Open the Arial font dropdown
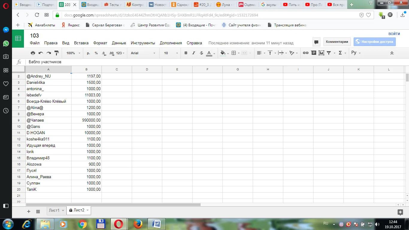The image size is (409, 230). pos(143,53)
